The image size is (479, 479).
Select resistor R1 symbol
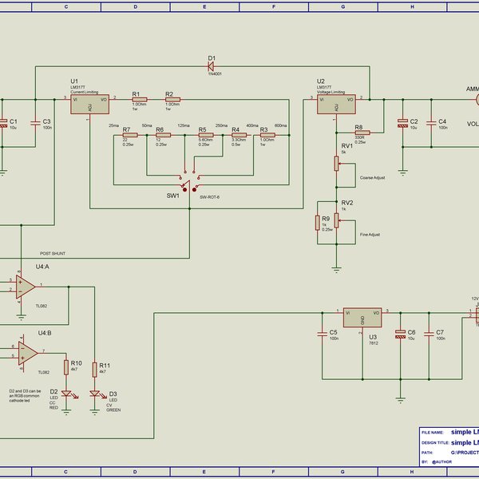coord(140,100)
